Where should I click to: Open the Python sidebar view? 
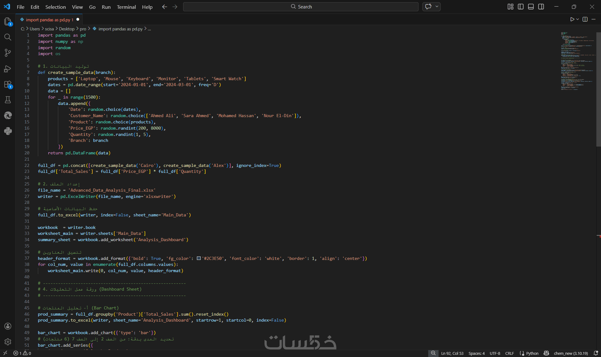pyautogui.click(x=8, y=131)
